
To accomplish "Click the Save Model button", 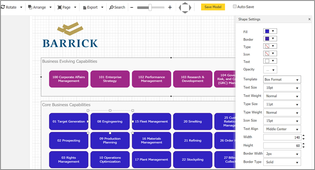I will coord(213,7).
